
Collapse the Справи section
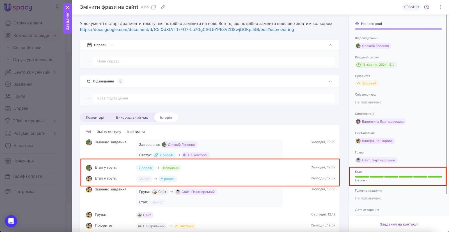pos(330,45)
